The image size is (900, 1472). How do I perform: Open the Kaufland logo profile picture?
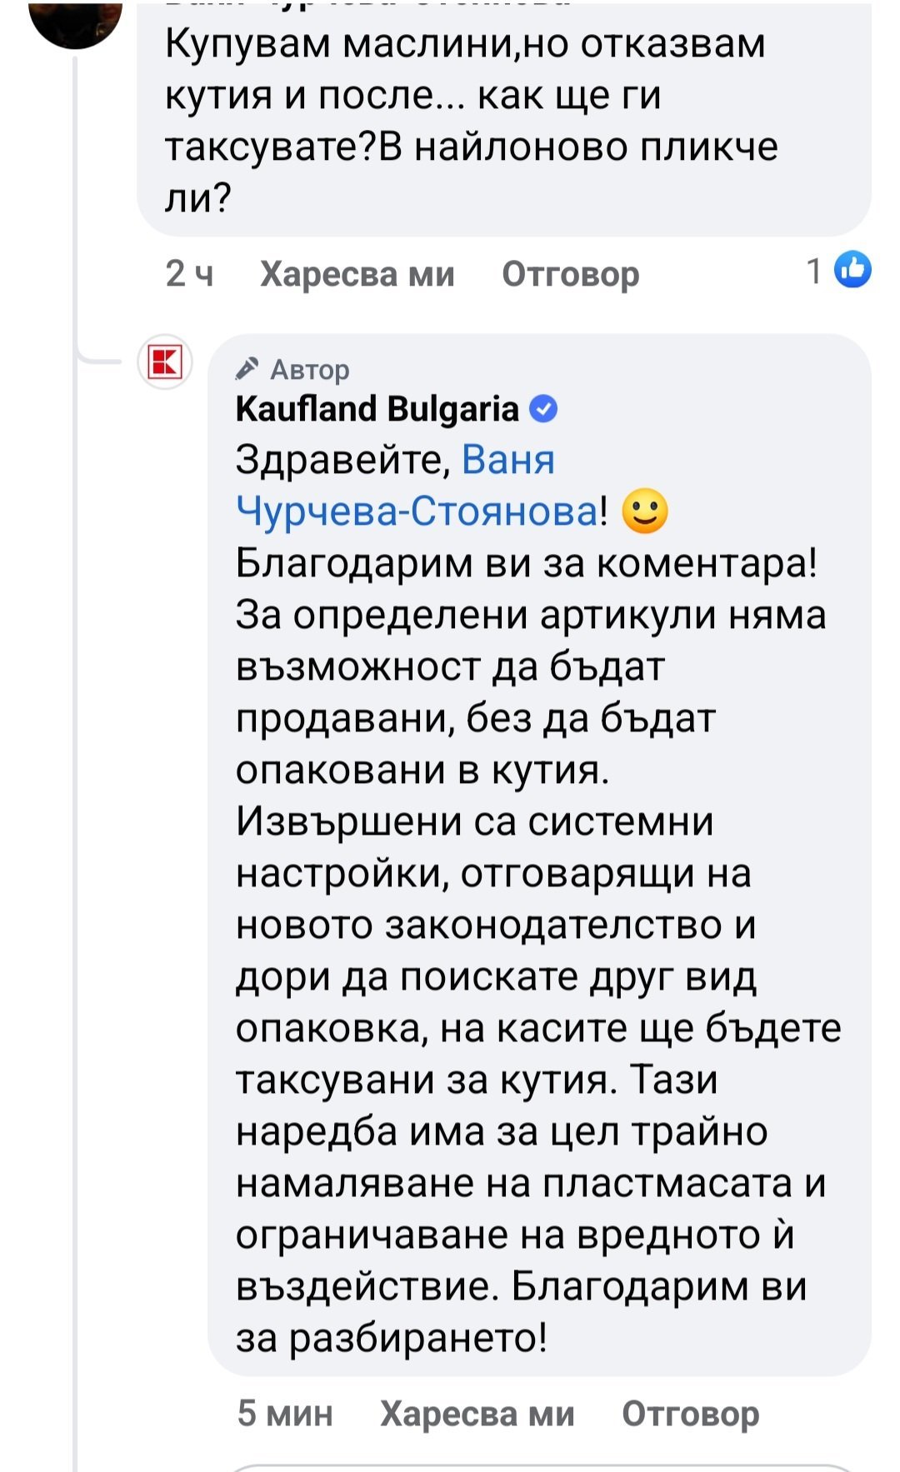click(x=165, y=363)
